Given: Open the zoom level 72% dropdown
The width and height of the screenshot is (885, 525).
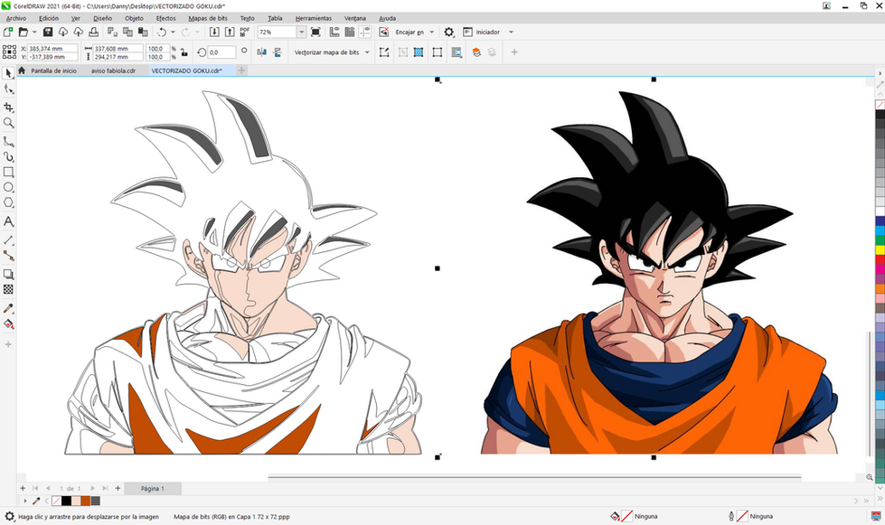Looking at the screenshot, I should tap(301, 33).
